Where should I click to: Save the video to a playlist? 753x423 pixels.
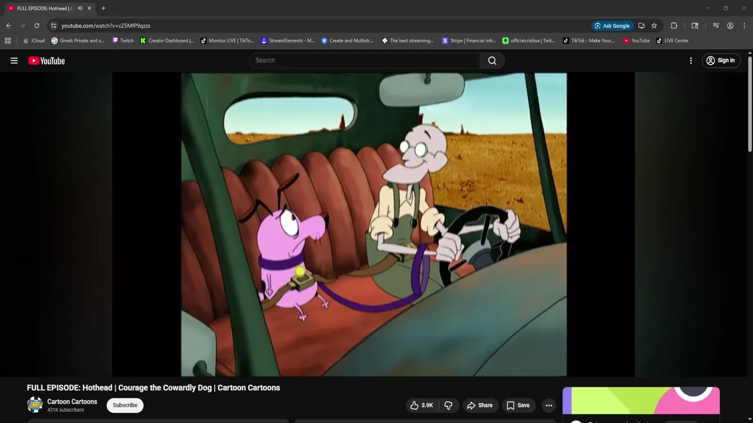tap(518, 405)
